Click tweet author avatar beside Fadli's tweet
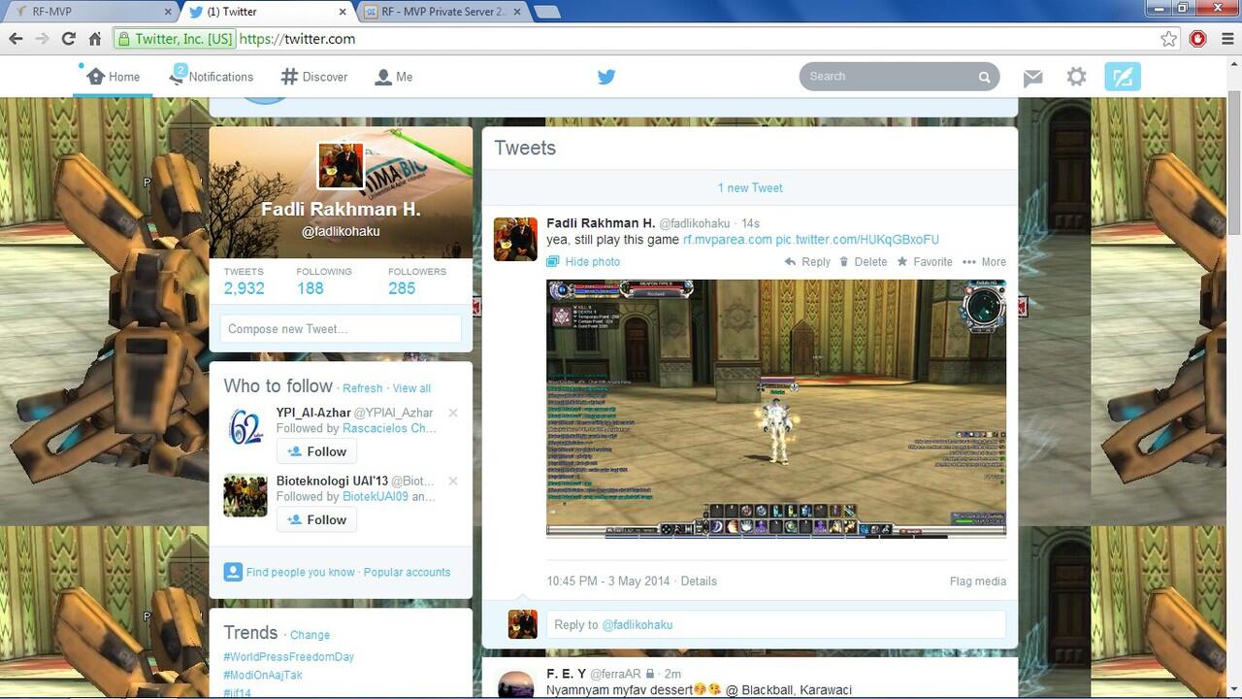The width and height of the screenshot is (1242, 699). point(515,239)
